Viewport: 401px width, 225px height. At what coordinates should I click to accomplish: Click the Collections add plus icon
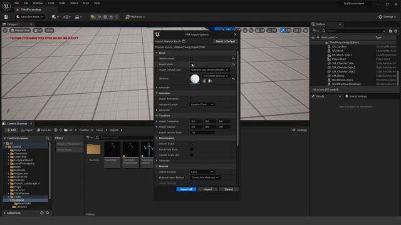point(42,212)
